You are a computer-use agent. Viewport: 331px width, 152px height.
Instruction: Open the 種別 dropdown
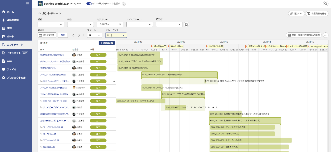click(51, 24)
